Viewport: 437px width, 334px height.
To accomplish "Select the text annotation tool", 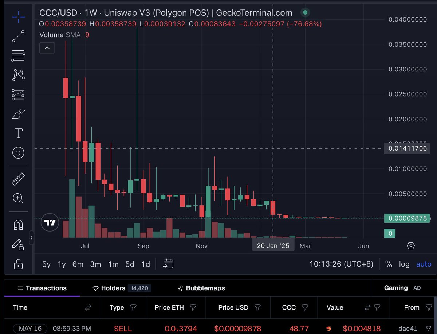I will (18, 133).
